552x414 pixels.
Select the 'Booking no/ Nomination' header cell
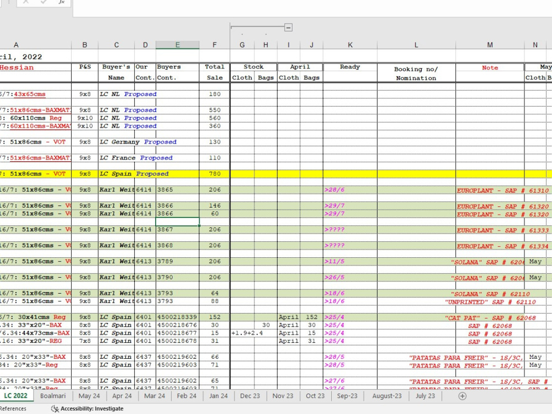tap(416, 73)
